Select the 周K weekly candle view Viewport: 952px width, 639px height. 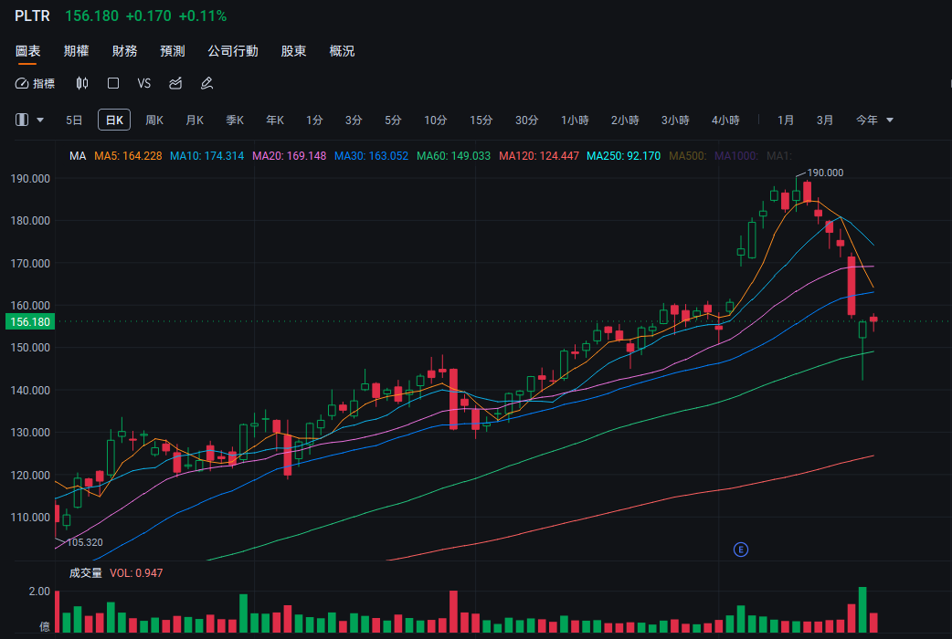pyautogui.click(x=153, y=120)
